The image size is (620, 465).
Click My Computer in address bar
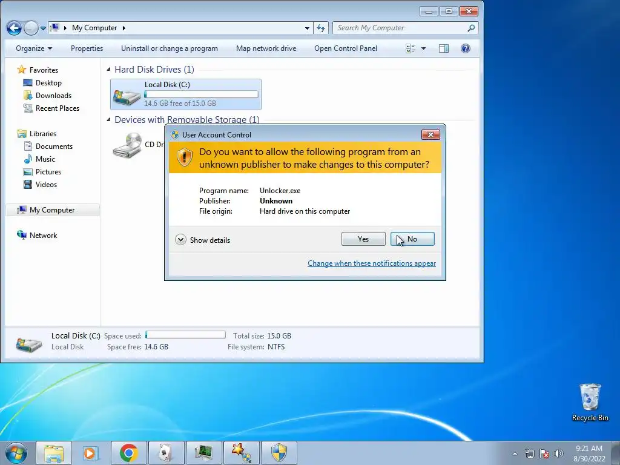pos(94,28)
